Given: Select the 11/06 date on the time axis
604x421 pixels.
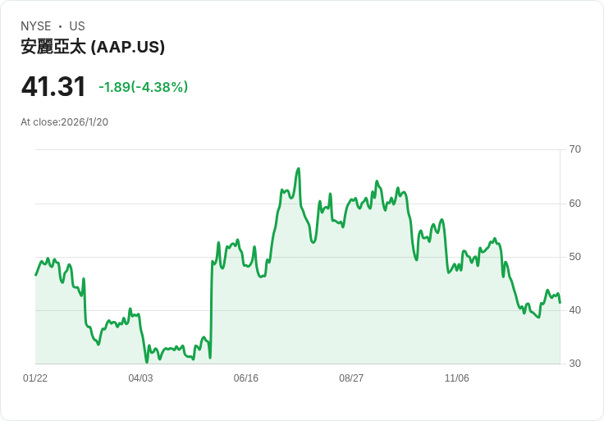Looking at the screenshot, I should tap(456, 378).
